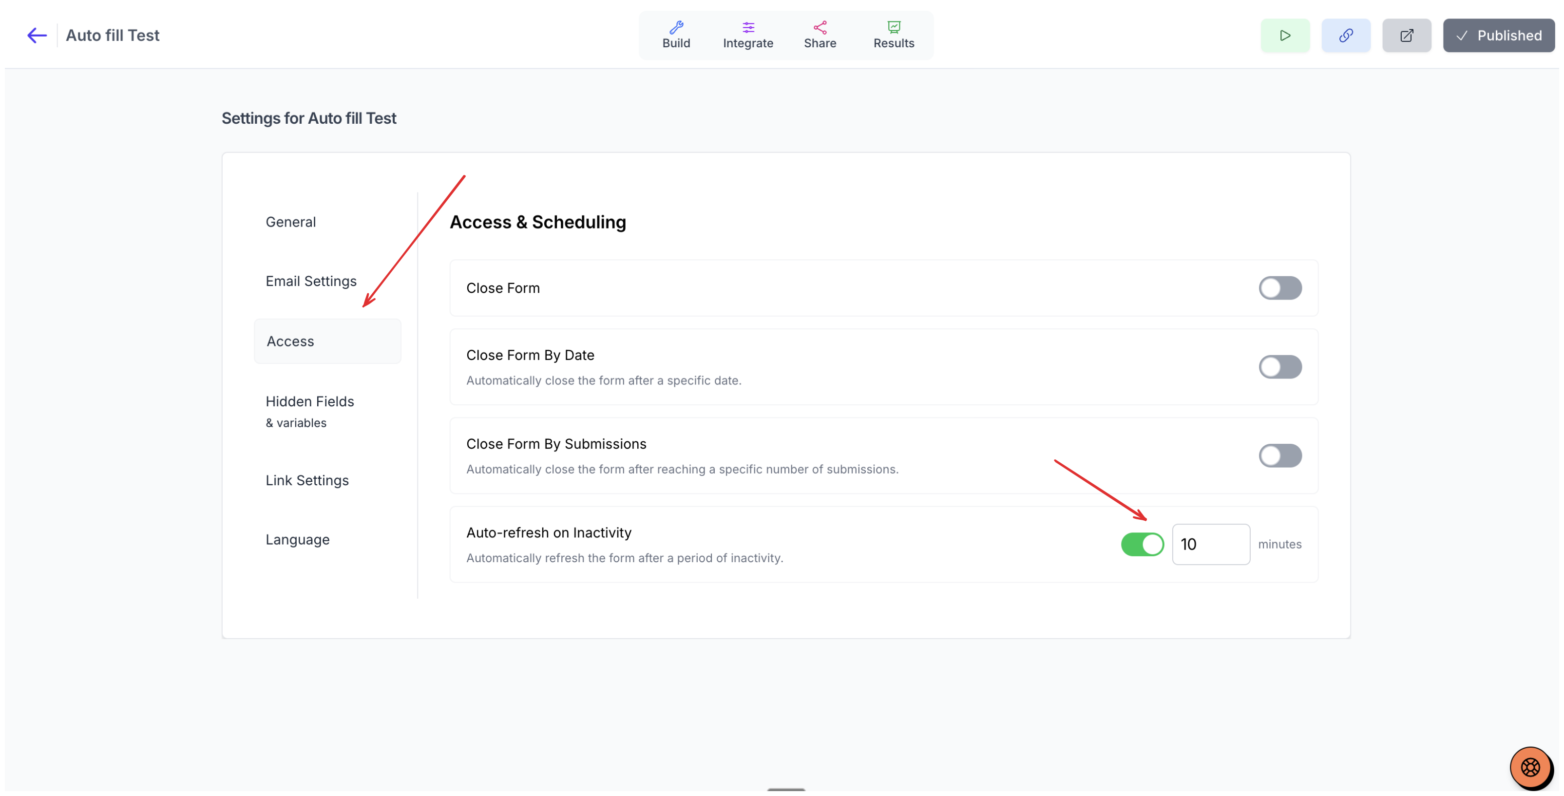Open form in new window icon
This screenshot has width=1564, height=796.
pos(1406,35)
